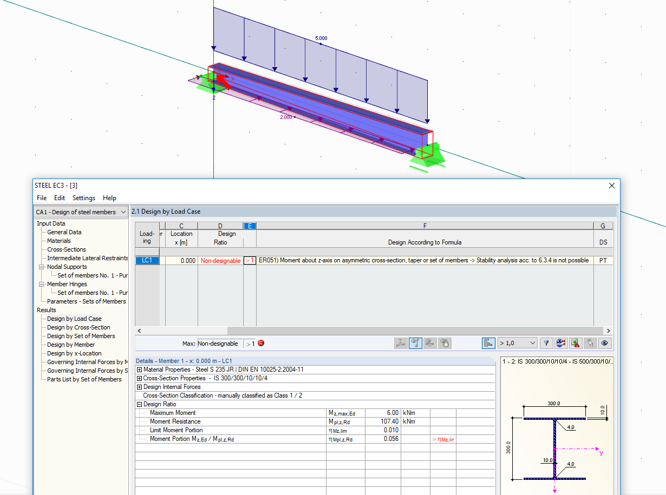Image resolution: width=666 pixels, height=495 pixels.
Task: Expand Cross-Section Properties row
Action: point(139,378)
